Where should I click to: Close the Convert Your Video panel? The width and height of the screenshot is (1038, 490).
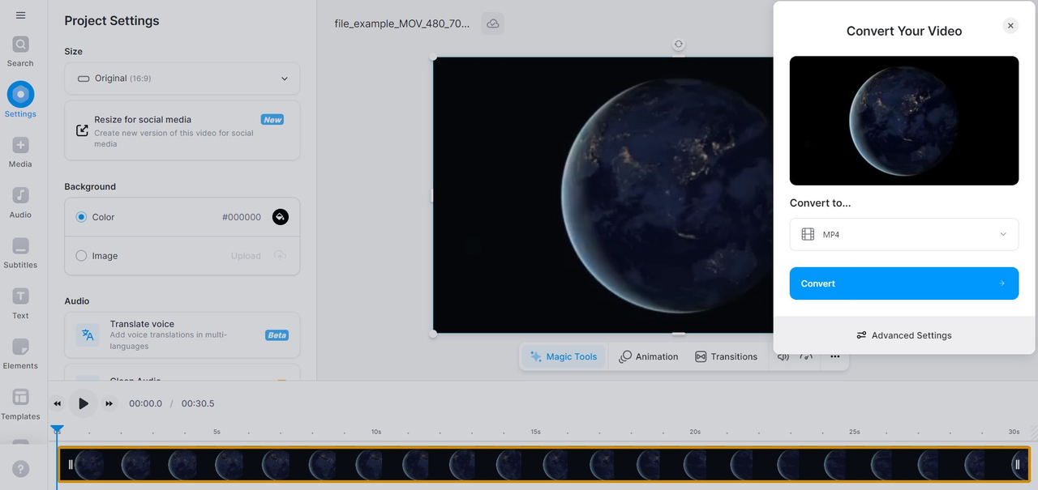(x=1010, y=26)
